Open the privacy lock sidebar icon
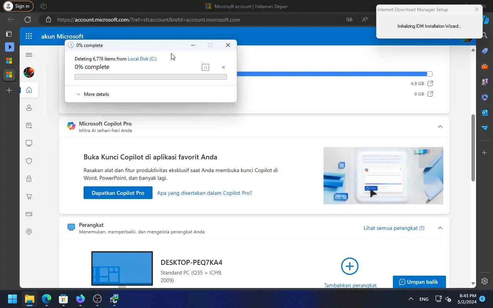Image resolution: width=493 pixels, height=308 pixels. tap(29, 179)
